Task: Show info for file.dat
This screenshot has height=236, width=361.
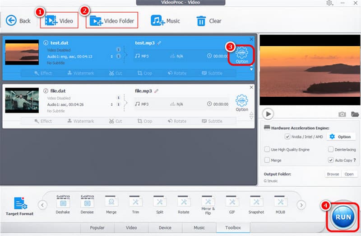Action: [x=46, y=91]
